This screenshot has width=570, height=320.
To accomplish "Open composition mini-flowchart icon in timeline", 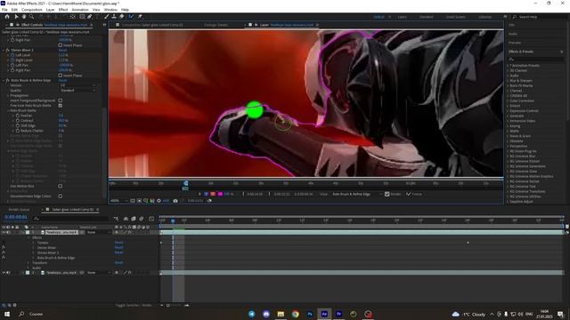I will point(116,219).
